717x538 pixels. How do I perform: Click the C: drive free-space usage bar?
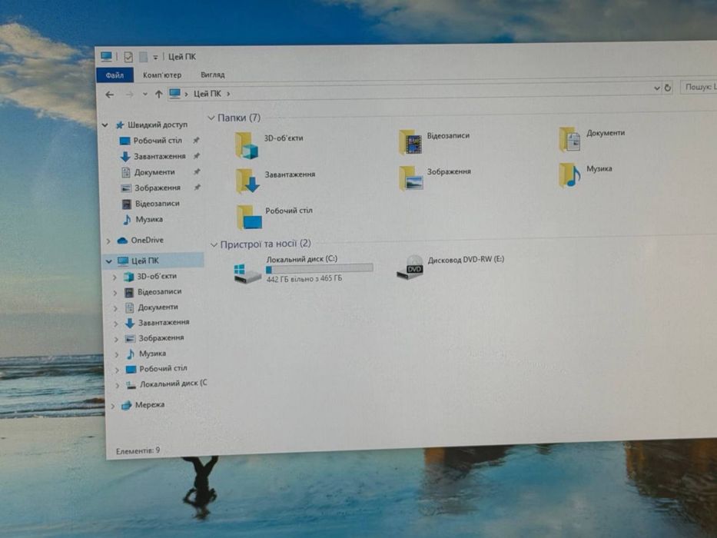(319, 269)
